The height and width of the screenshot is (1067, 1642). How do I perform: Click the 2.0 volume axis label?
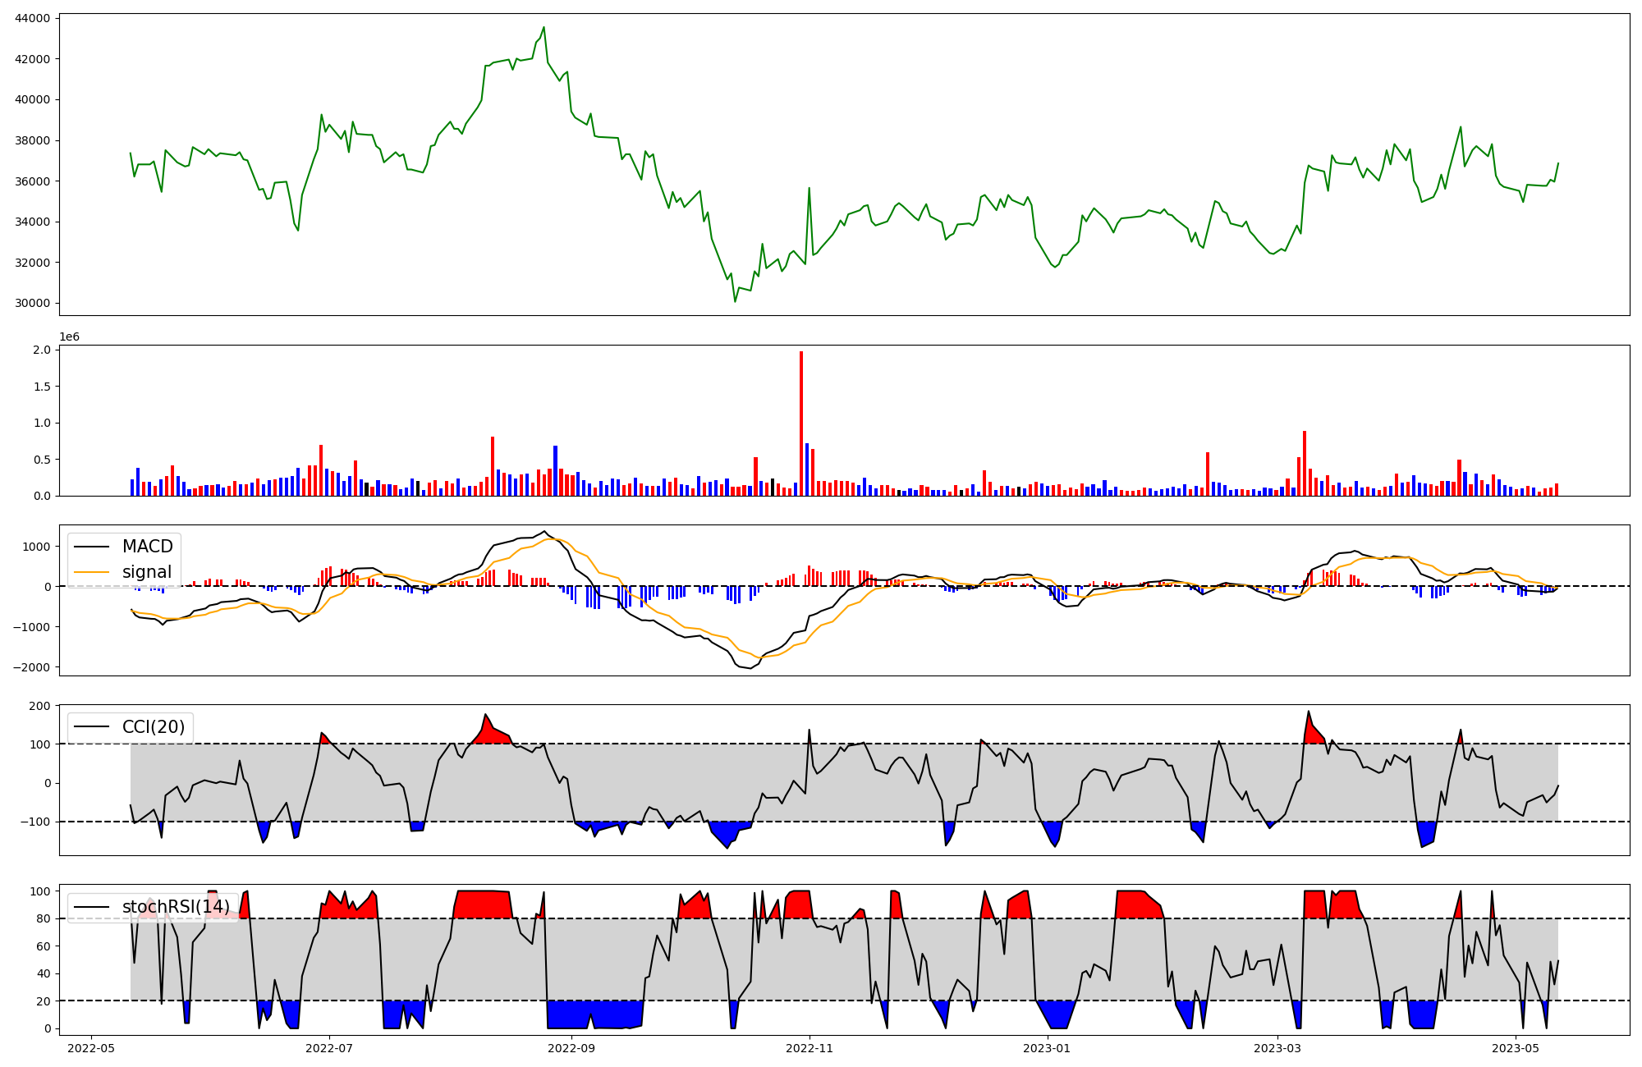[x=43, y=350]
